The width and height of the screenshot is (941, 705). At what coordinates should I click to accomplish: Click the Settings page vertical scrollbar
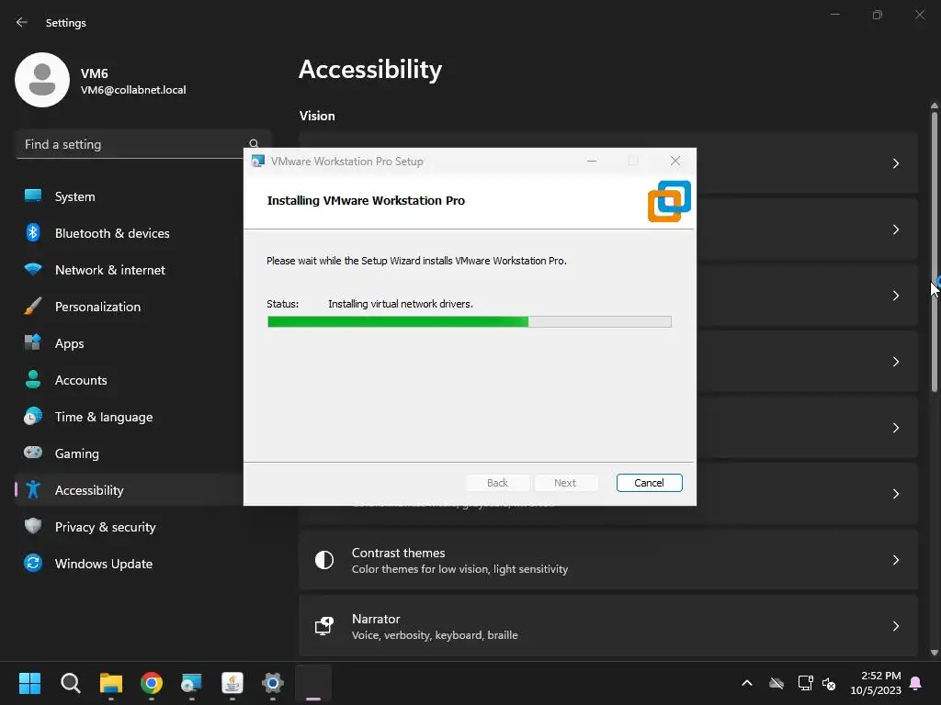[934, 252]
